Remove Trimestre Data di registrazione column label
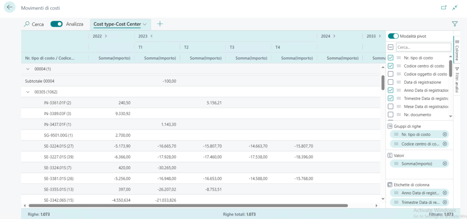The width and height of the screenshot is (467, 219). [x=445, y=202]
